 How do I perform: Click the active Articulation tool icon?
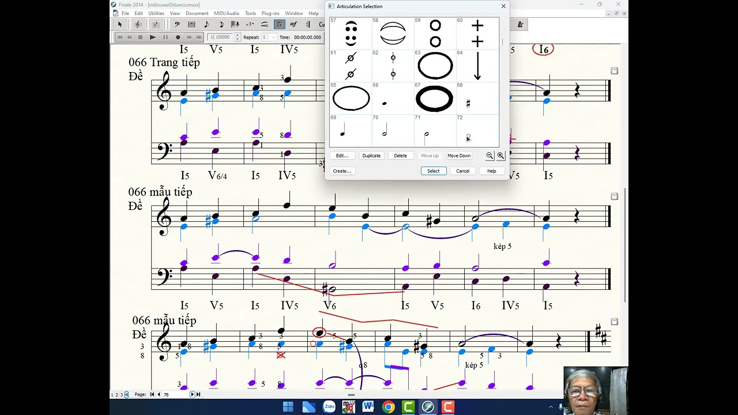point(279,24)
